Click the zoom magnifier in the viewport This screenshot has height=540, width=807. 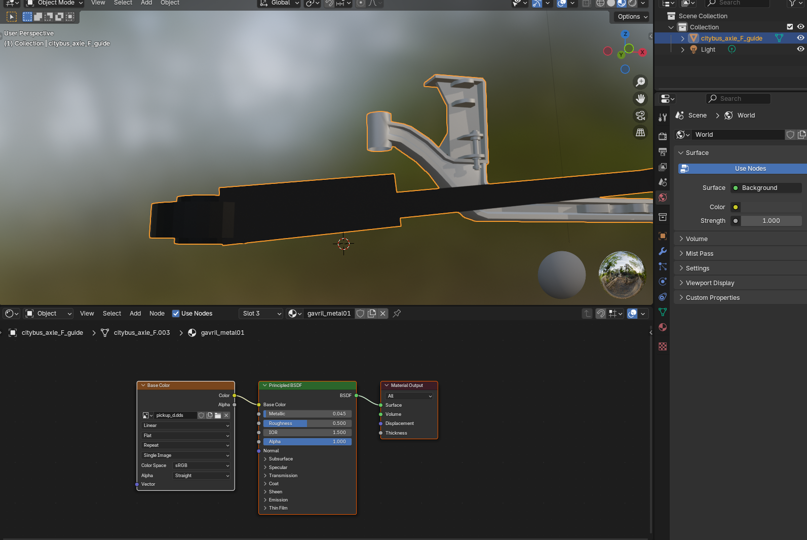[x=641, y=82]
